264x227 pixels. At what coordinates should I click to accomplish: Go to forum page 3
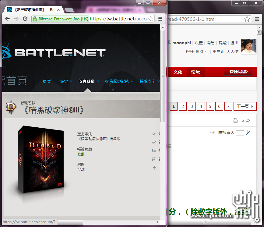point(192,106)
